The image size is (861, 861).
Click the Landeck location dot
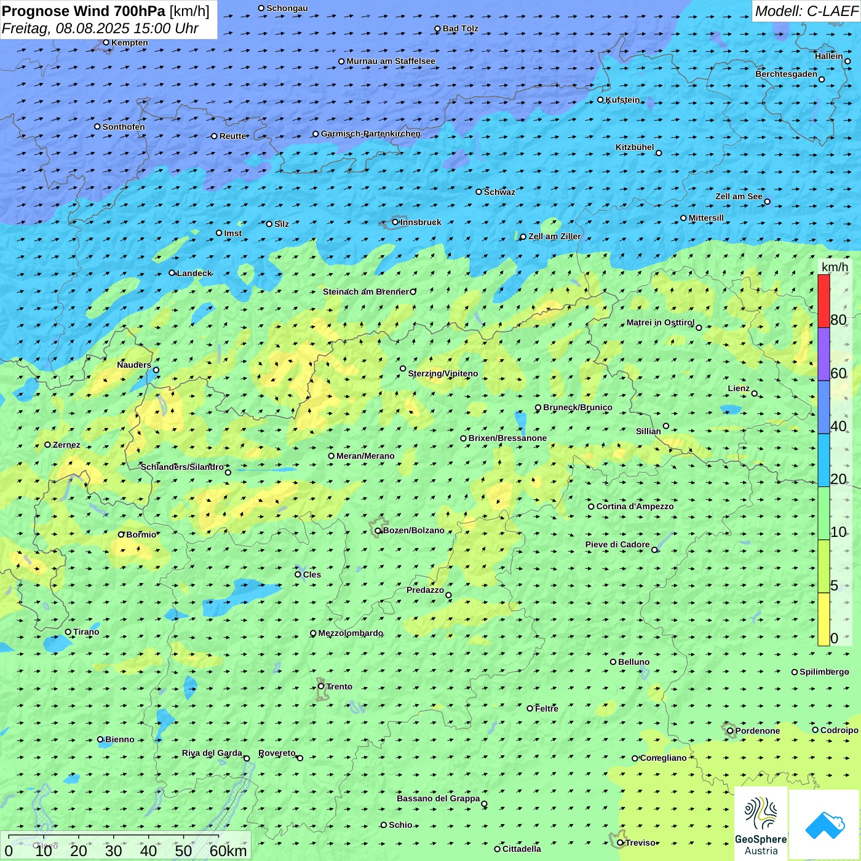point(172,273)
